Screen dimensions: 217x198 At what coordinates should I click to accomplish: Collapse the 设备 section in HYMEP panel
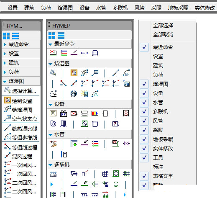(x=50, y=105)
